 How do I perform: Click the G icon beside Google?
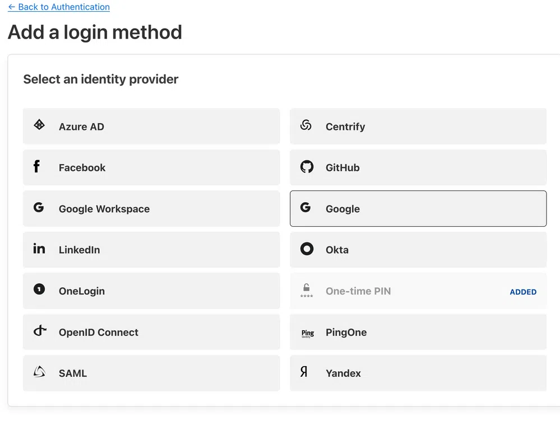coord(306,207)
